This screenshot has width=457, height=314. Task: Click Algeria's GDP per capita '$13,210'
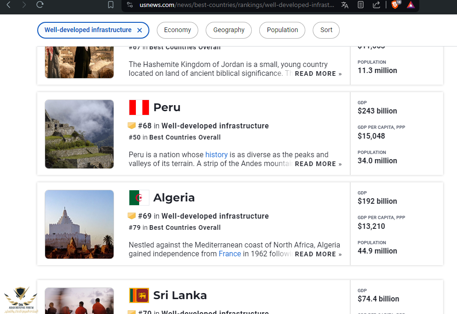(x=371, y=227)
